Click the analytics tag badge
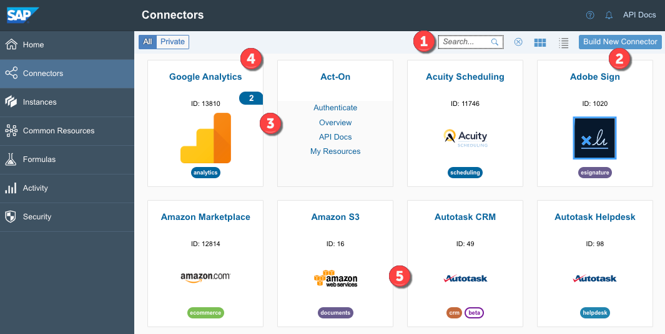This screenshot has height=334, width=665. click(x=205, y=173)
